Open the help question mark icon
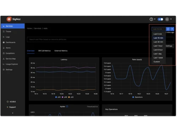 (x=151, y=19)
